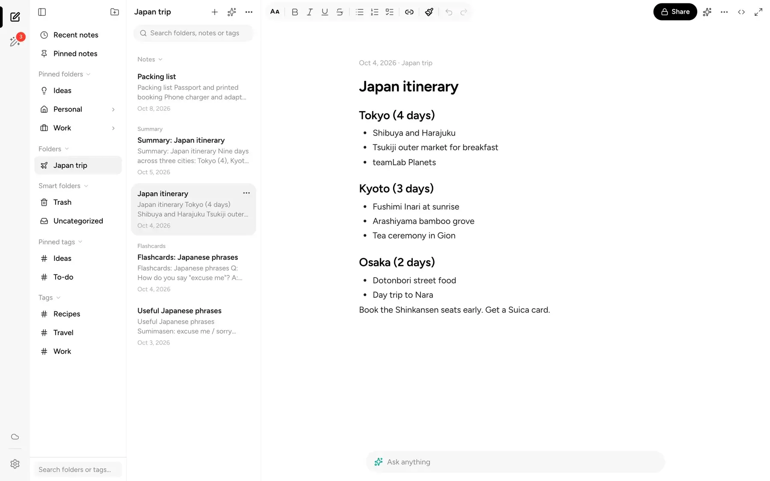Collapse the Smart folders section
Screen dimensions: 770x481
[x=63, y=186]
